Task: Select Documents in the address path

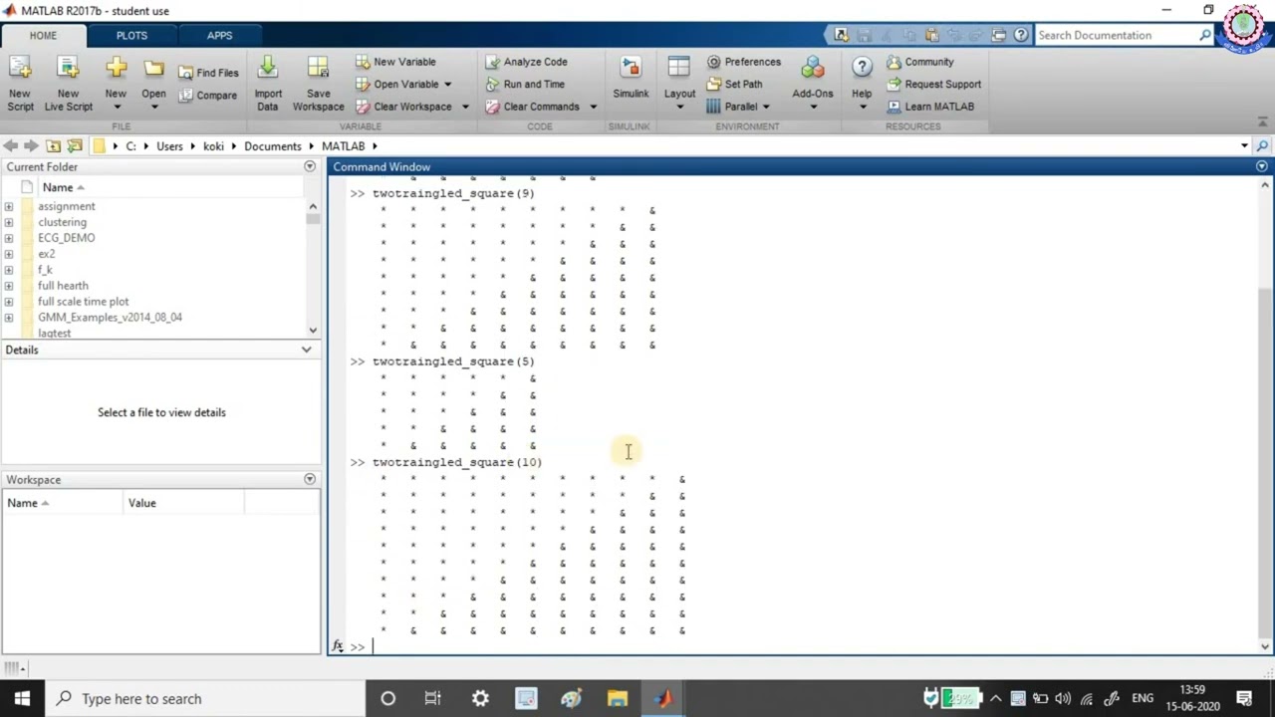Action: click(x=272, y=146)
